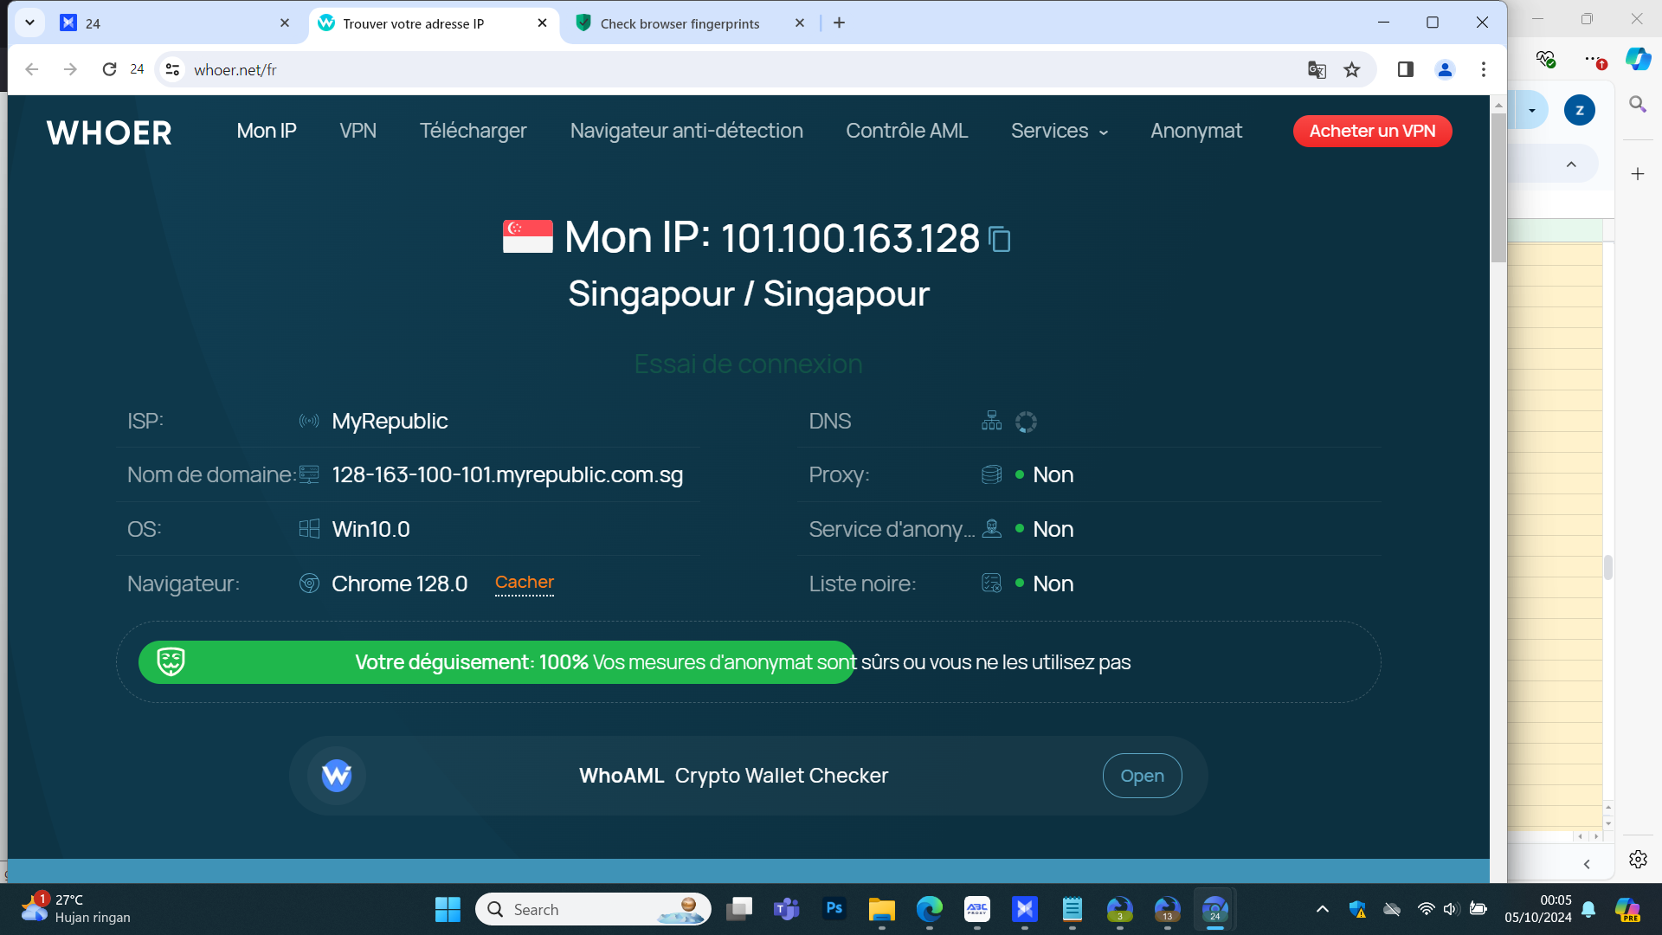The image size is (1662, 935).
Task: Click the Google Translate icon in address bar
Action: coord(1317,70)
